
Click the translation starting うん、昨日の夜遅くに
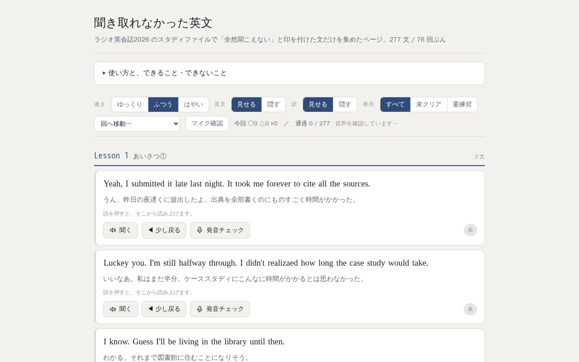tap(232, 200)
